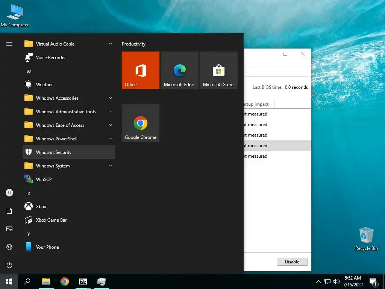Click the Y letter header
Screen dimensions: 385x289
(x=29, y=234)
